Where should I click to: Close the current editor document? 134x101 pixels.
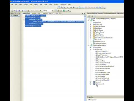tap(85, 13)
